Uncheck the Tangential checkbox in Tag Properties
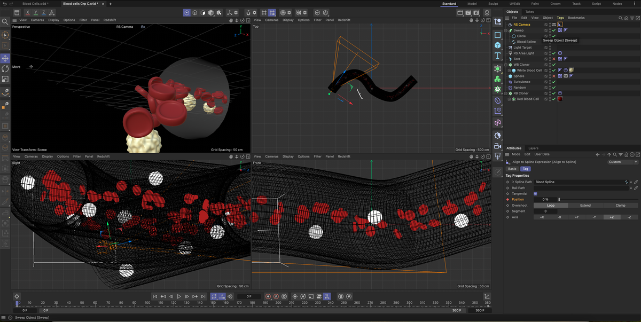The image size is (641, 322). [535, 194]
